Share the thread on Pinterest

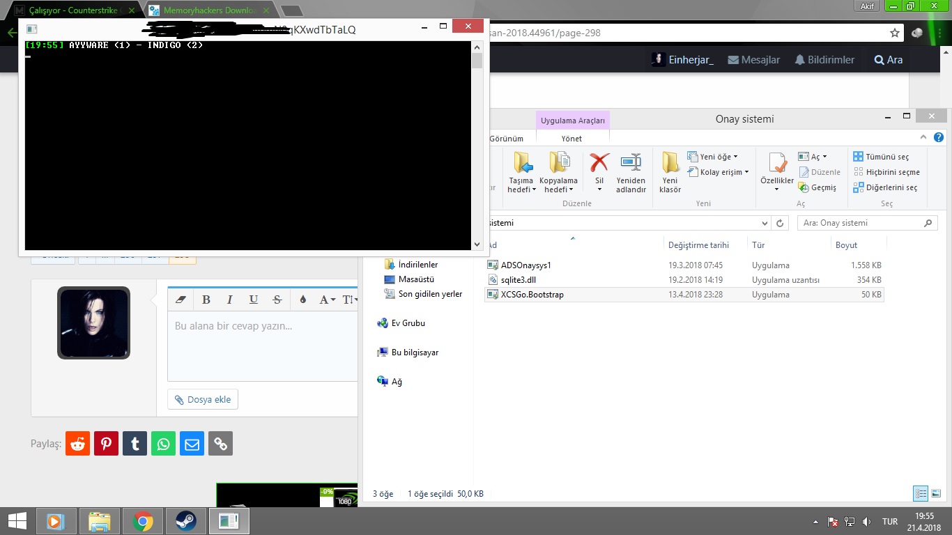point(106,444)
